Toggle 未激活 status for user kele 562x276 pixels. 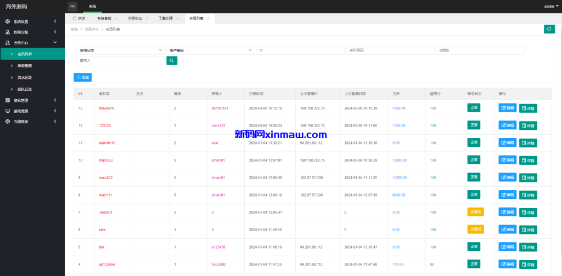click(x=475, y=229)
